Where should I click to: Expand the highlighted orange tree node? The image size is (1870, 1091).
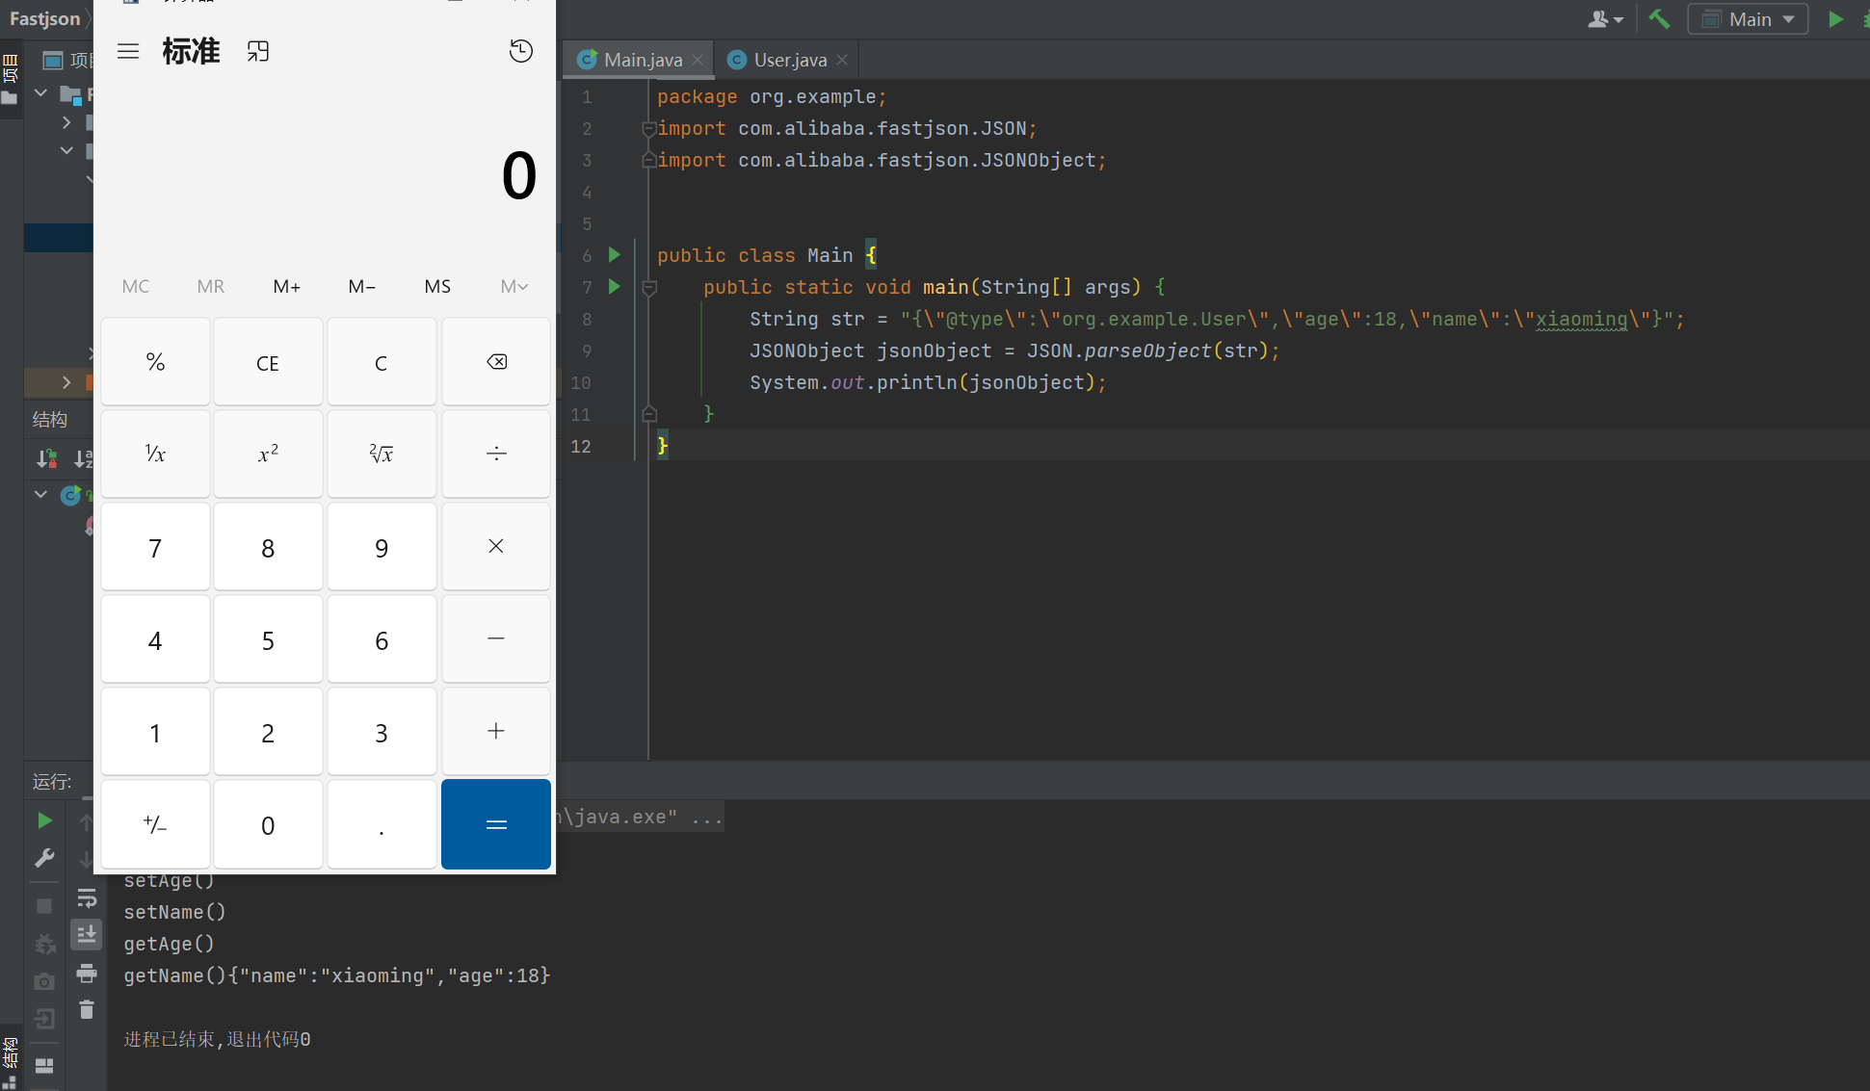pos(66,382)
